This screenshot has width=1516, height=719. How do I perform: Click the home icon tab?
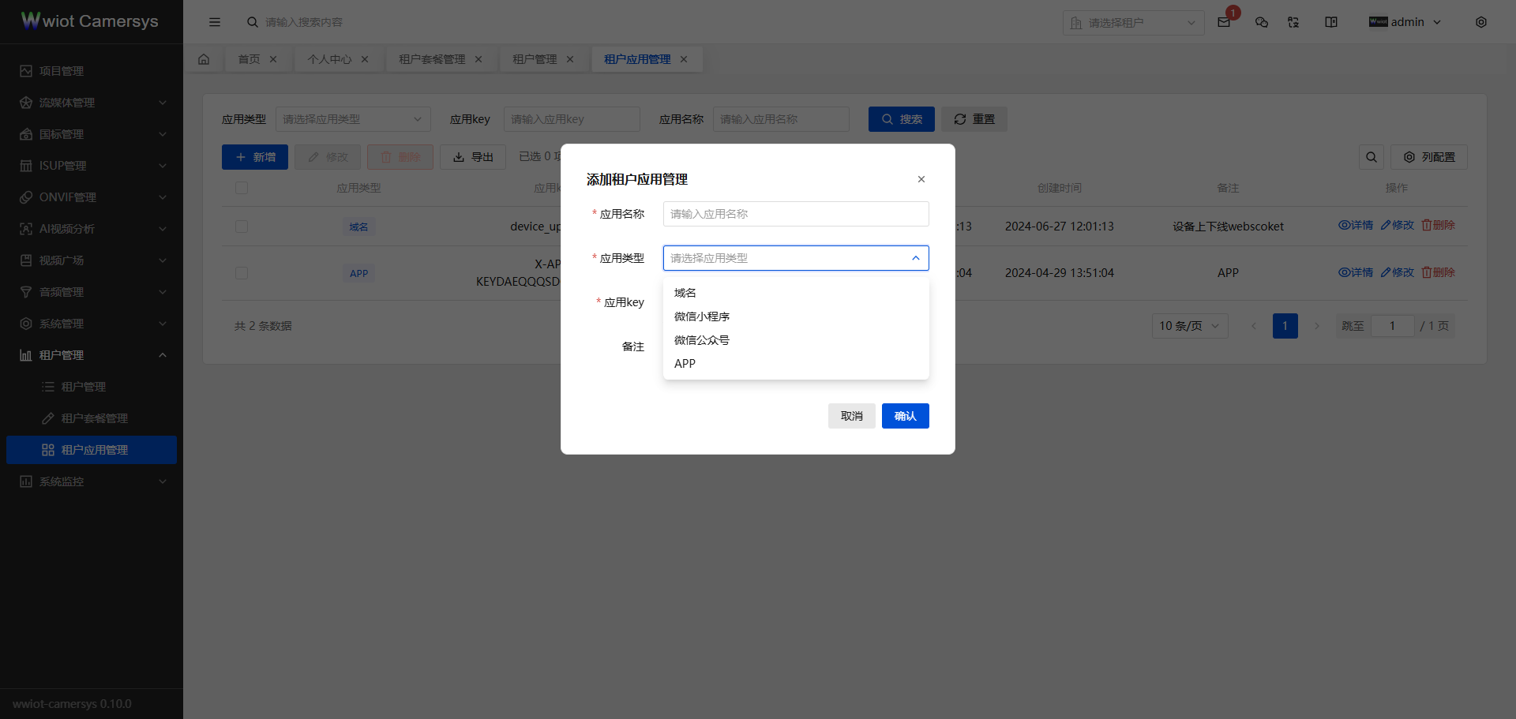tap(204, 59)
